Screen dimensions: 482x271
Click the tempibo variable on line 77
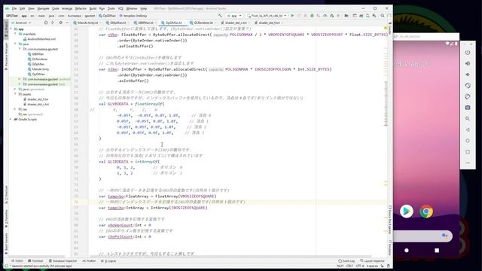coord(116,208)
